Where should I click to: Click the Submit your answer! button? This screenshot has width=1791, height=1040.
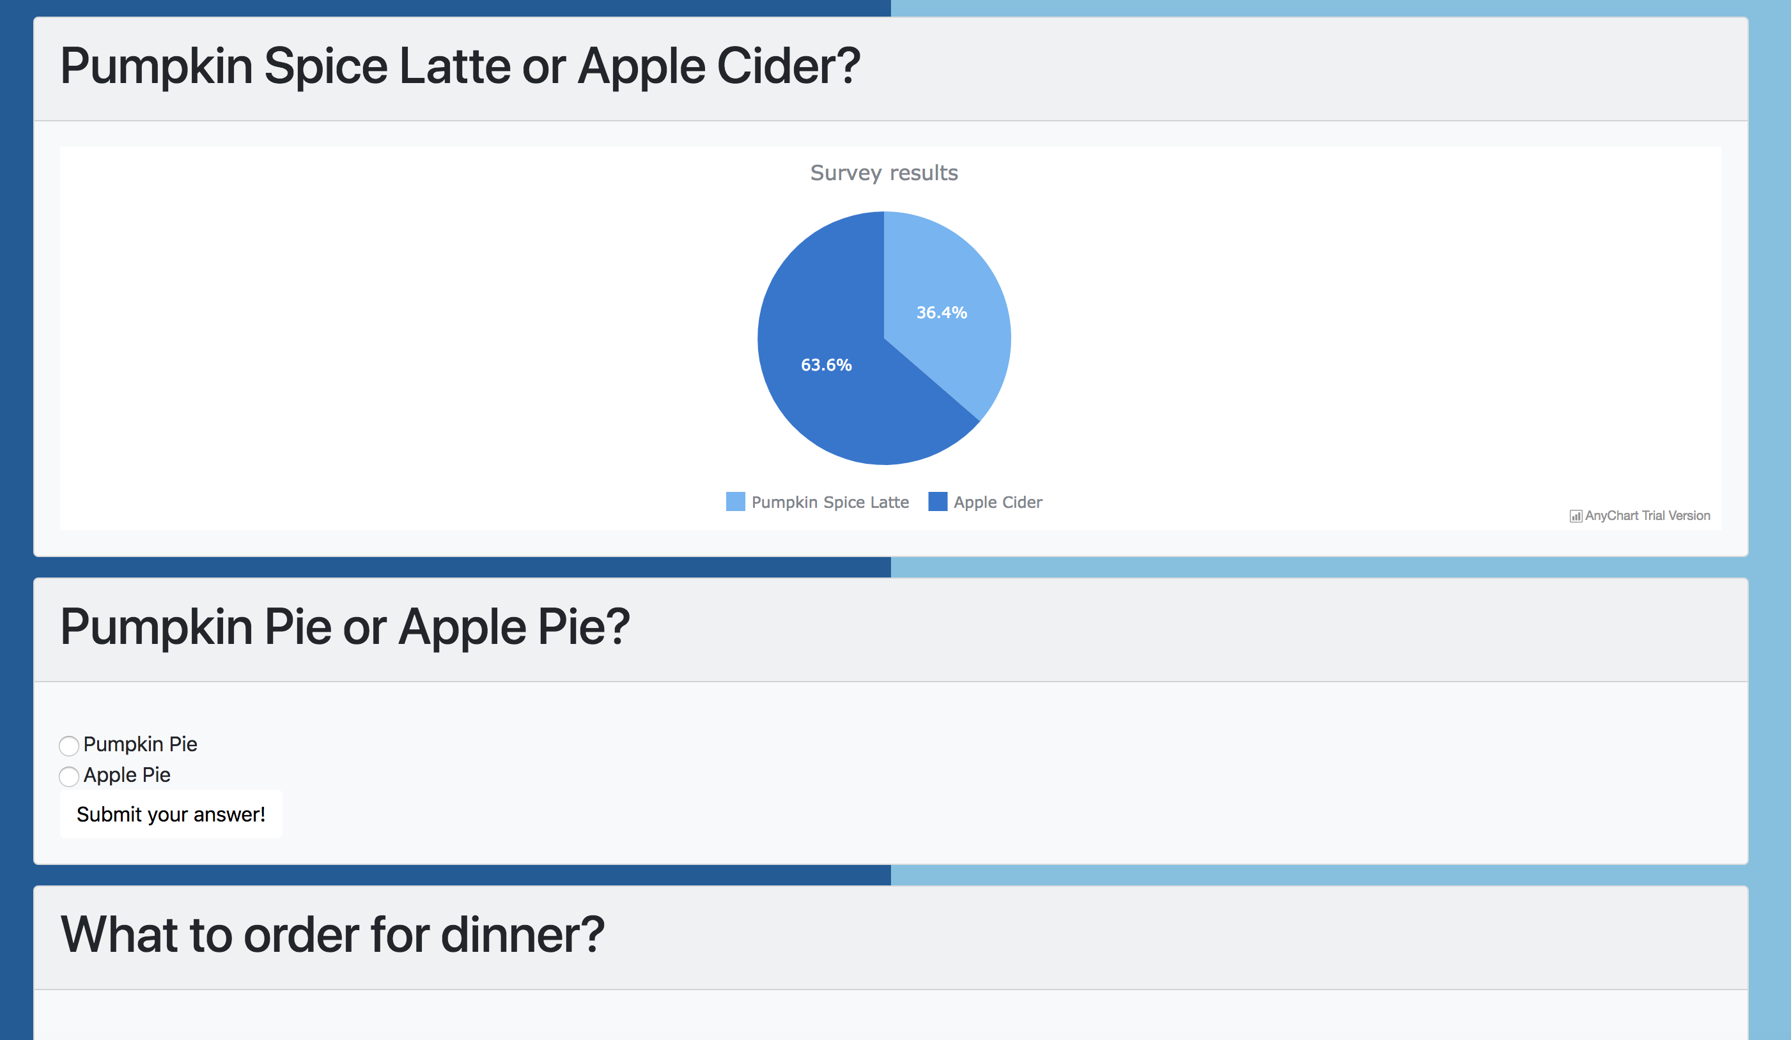pyautogui.click(x=171, y=814)
